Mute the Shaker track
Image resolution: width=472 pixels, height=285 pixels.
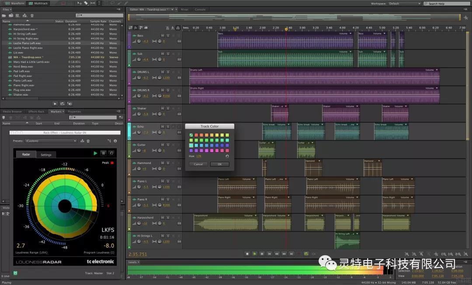point(163,108)
